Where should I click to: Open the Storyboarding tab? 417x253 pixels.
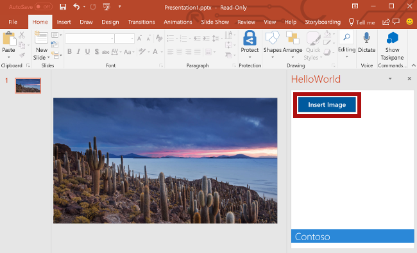click(323, 22)
